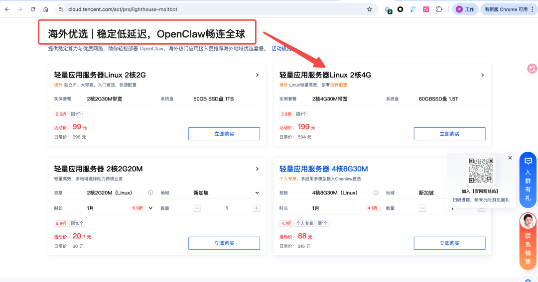This screenshot has height=282, width=538.
Task: Click 个人专享 tag in 4核8G30M card
Action: [x=305, y=223]
